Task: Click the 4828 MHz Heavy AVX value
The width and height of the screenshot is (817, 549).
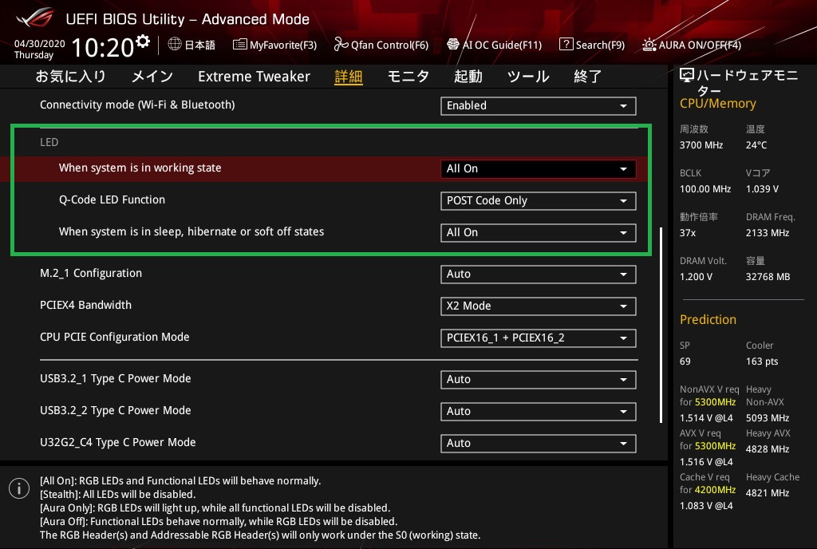Action: click(768, 449)
